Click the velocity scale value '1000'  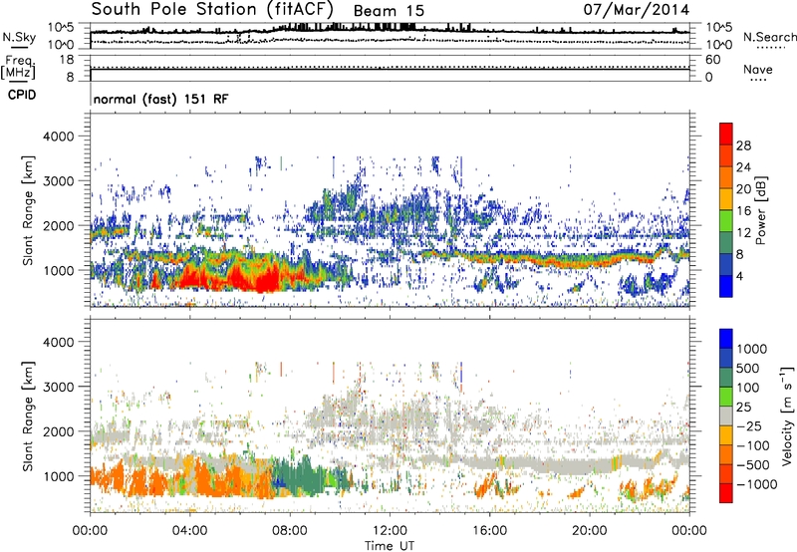coord(752,349)
